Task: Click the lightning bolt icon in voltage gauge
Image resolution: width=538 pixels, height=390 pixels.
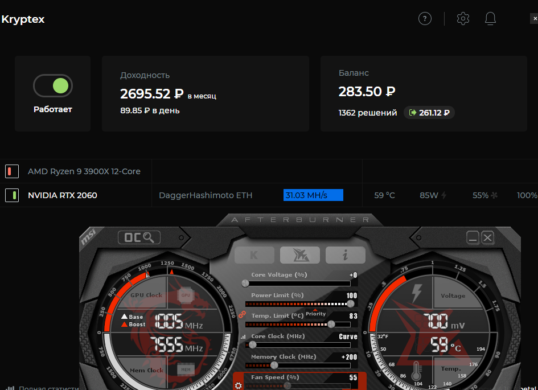Action: 417,293
